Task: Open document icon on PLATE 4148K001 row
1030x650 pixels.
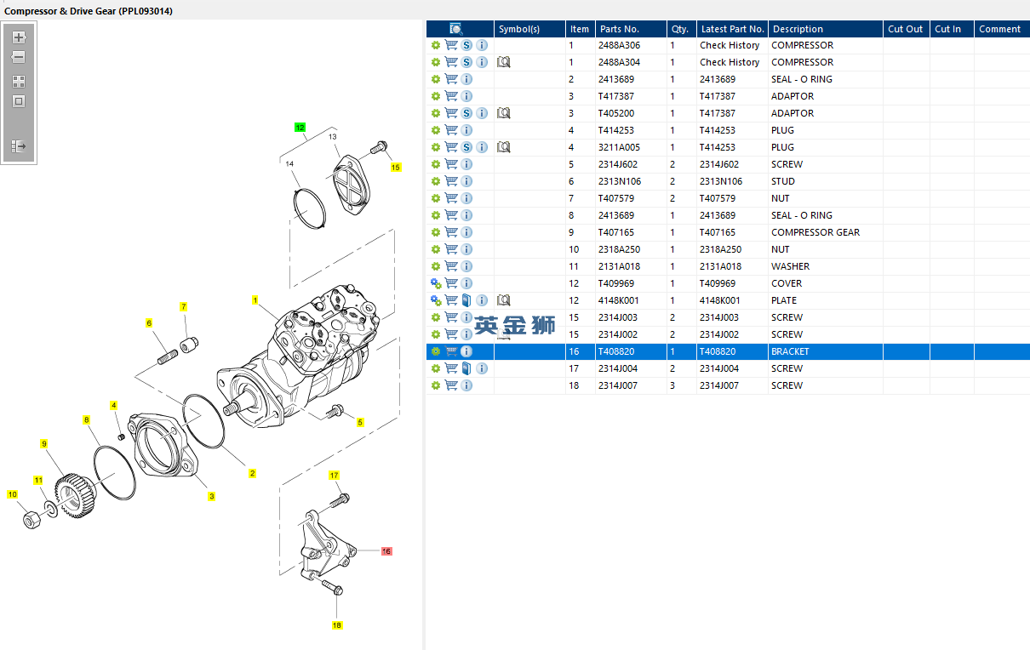Action: pos(466,300)
